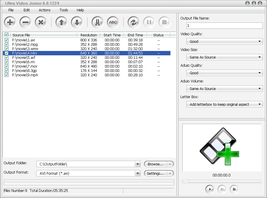This screenshot has width=267, height=198.
Task: Start joining with the convert arrows icon
Action: 133,22
